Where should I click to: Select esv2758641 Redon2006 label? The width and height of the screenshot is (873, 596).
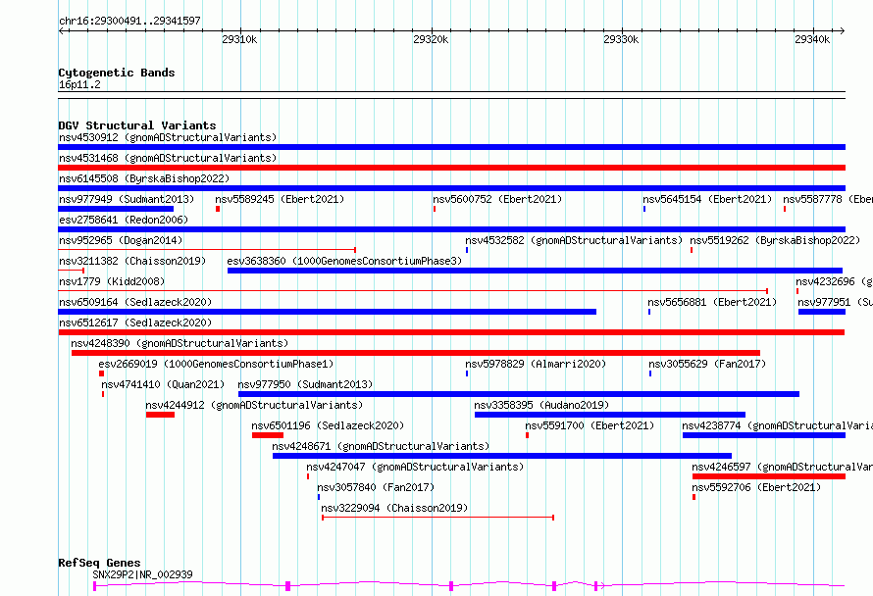coord(124,220)
